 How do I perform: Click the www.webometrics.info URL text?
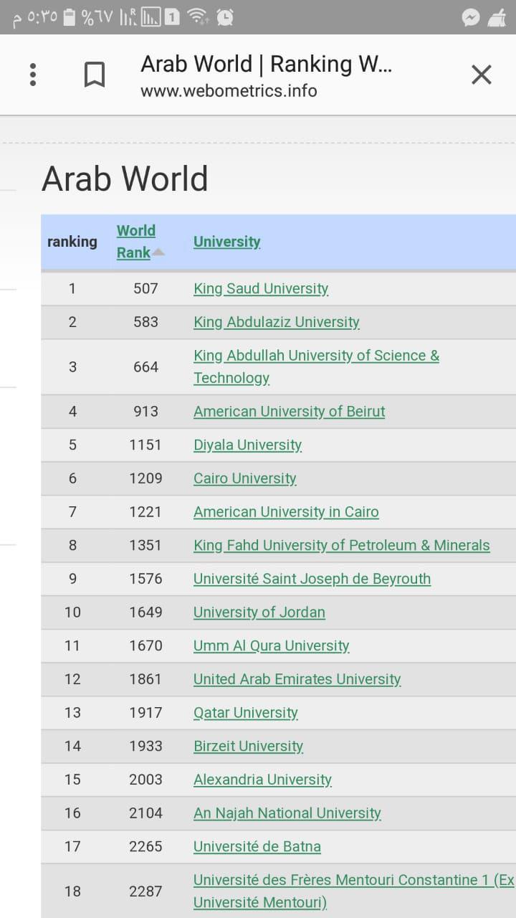click(229, 91)
